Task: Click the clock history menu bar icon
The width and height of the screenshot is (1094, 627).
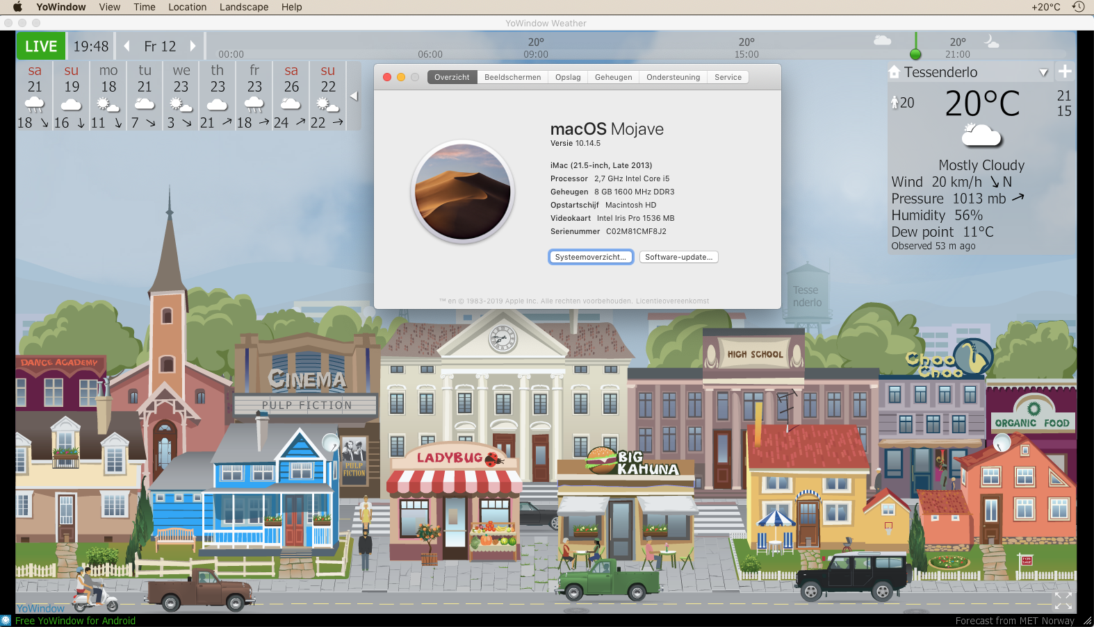Action: [x=1078, y=7]
